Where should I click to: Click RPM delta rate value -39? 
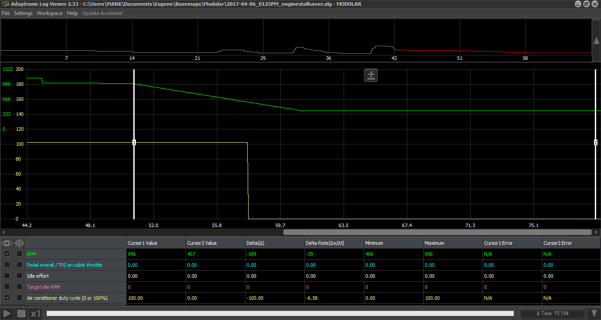(310, 254)
